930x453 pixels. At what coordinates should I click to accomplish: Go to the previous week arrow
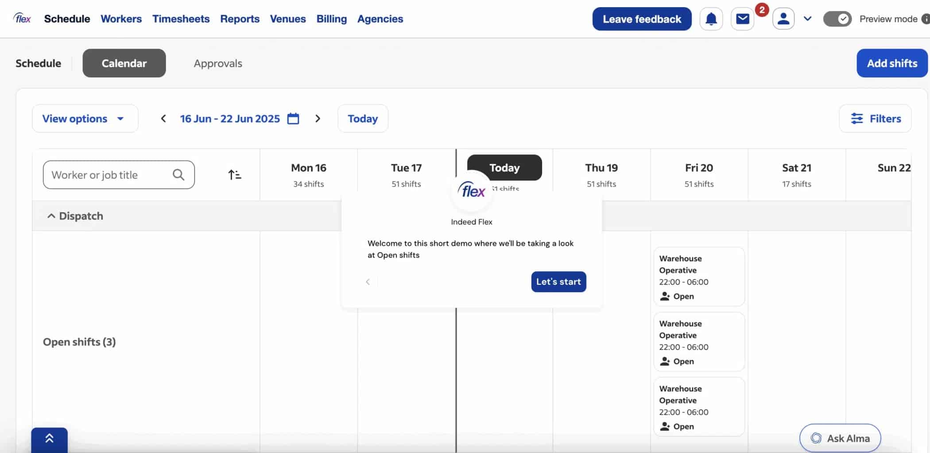163,119
